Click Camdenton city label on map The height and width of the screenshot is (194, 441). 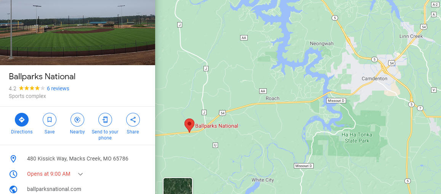click(x=374, y=79)
